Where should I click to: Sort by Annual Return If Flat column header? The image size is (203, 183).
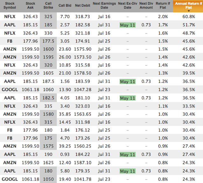coord(188,5)
